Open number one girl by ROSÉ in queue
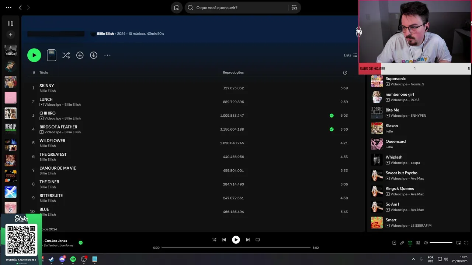472x265 pixels. (x=400, y=94)
